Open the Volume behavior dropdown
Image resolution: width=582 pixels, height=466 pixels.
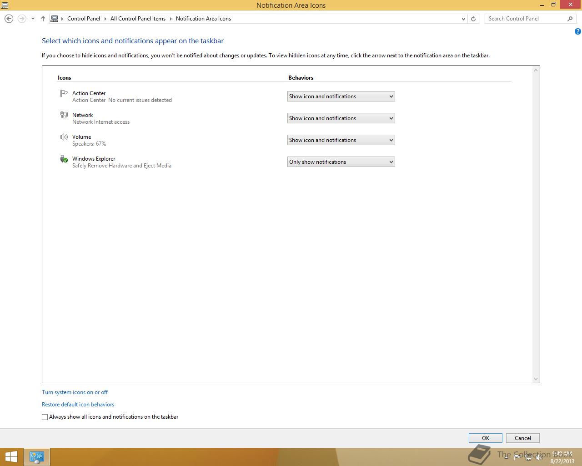coord(341,140)
